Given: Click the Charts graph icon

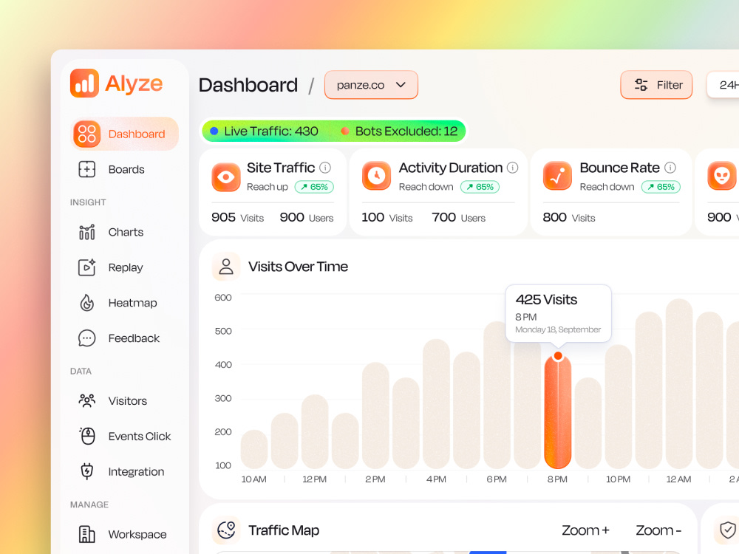Looking at the screenshot, I should [86, 232].
